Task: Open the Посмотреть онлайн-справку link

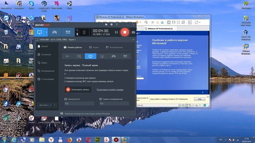Action: (x=110, y=89)
